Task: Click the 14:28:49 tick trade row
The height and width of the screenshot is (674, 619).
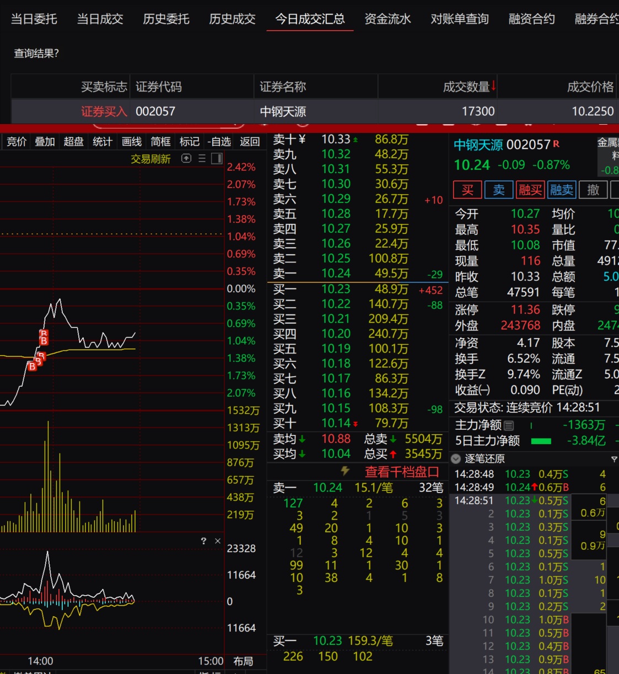Action: (x=530, y=487)
